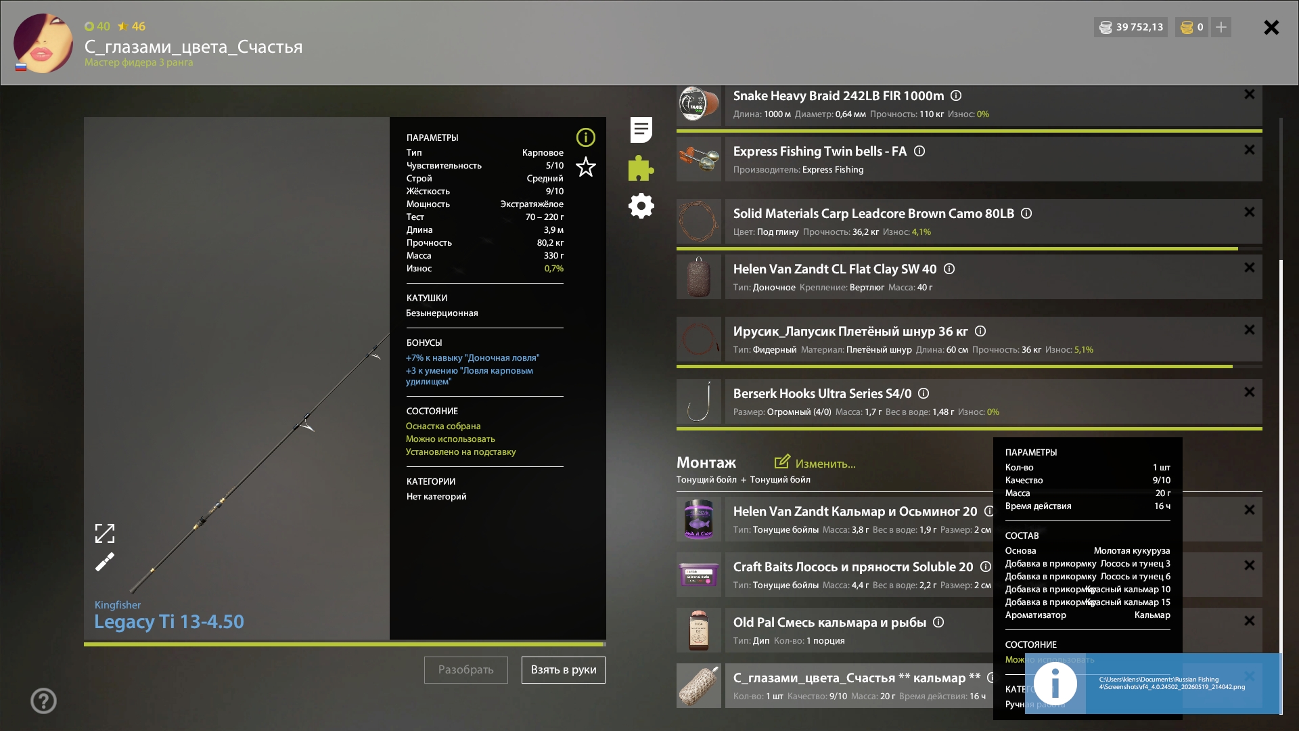
Task: Select the Carp Leadcore thumbnail
Action: pos(699,221)
